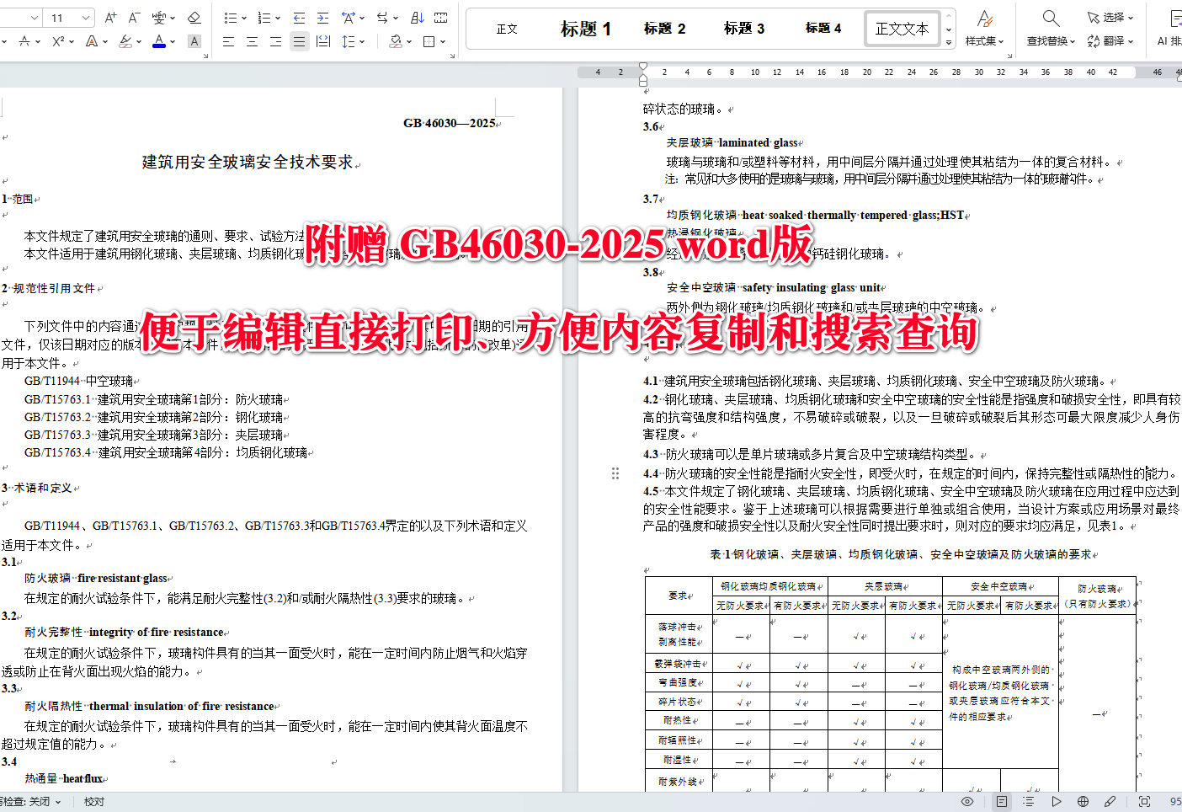1182x812 pixels.
Task: Open the 选择 selection menu
Action: coord(1111,16)
